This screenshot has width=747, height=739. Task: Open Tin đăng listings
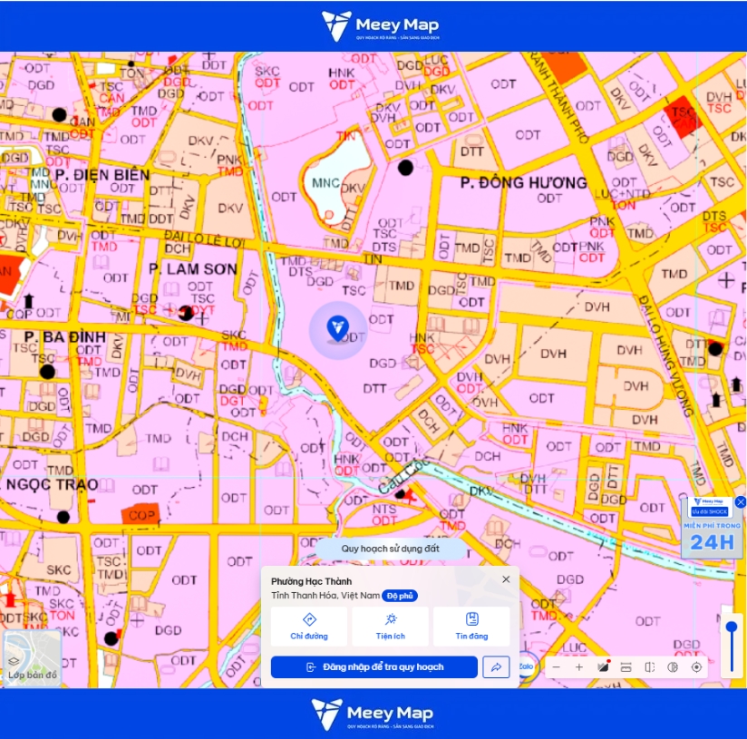[x=471, y=626]
